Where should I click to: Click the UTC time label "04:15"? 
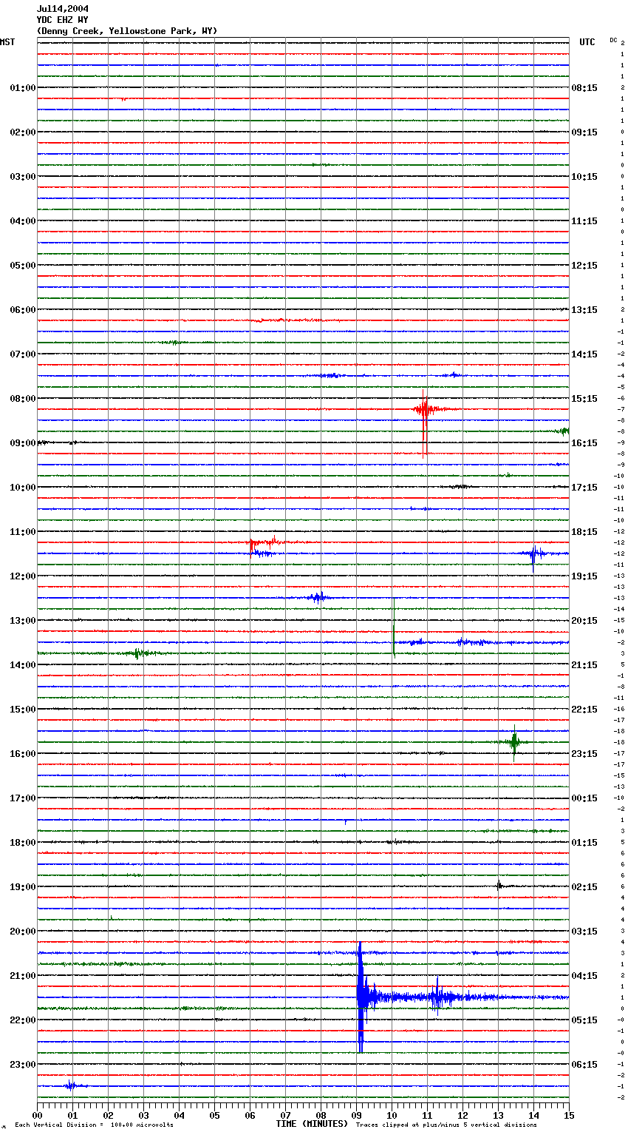(x=584, y=976)
